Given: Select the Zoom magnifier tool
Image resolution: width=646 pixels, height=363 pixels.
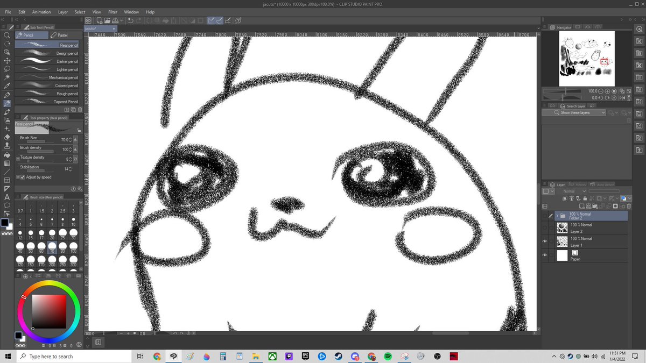Looking at the screenshot, I should [8, 35].
